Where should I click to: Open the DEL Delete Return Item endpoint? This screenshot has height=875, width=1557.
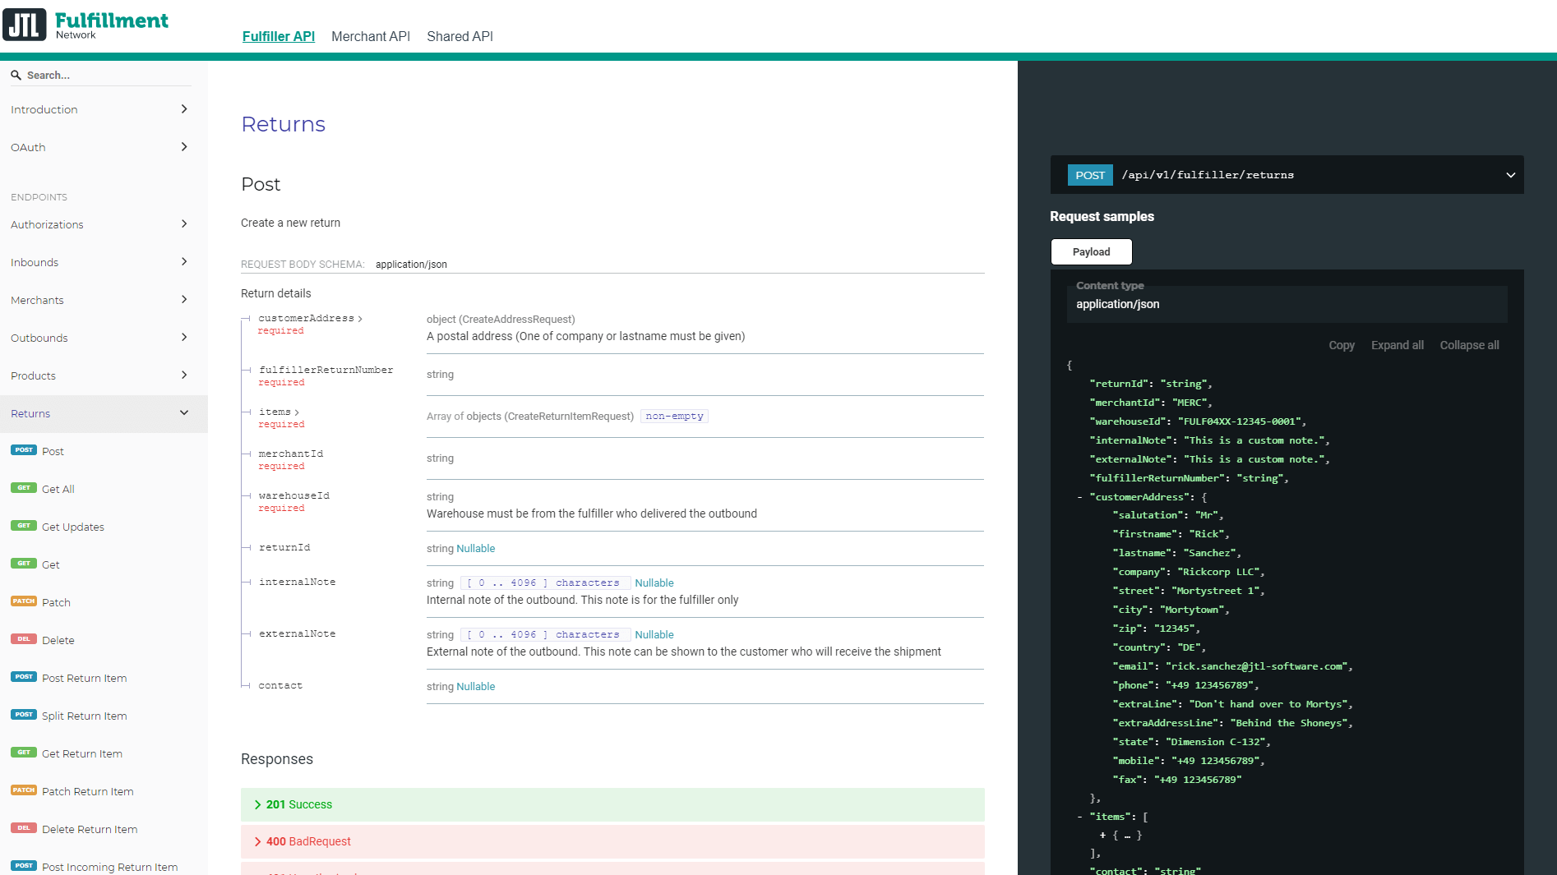[x=89, y=829]
